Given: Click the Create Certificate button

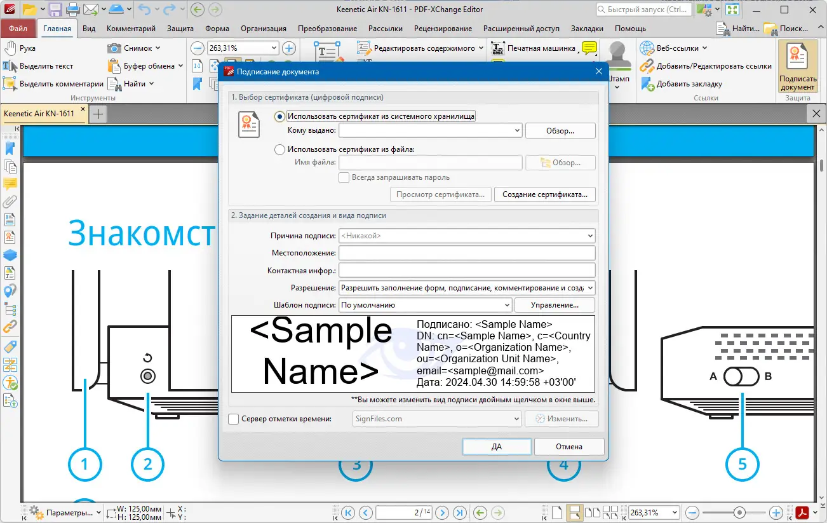Looking at the screenshot, I should pyautogui.click(x=545, y=194).
